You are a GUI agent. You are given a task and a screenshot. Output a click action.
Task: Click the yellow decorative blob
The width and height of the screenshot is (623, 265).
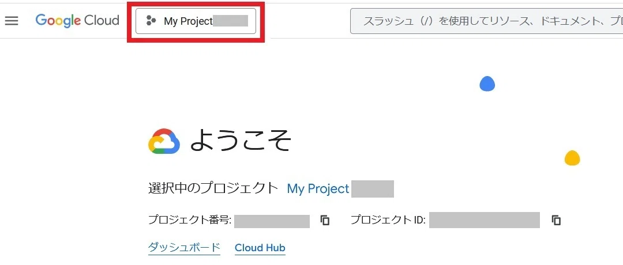point(572,158)
